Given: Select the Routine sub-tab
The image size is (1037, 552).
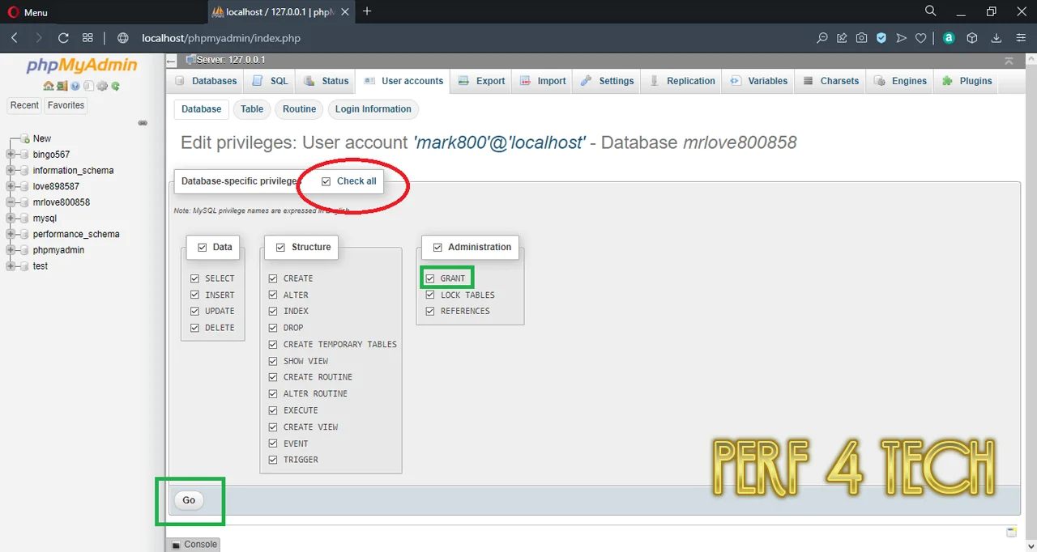Looking at the screenshot, I should click(299, 109).
